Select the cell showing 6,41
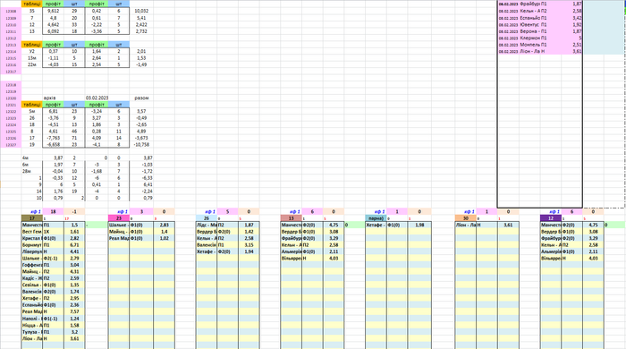Image resolution: width=626 pixels, height=349 pixels. point(141,185)
